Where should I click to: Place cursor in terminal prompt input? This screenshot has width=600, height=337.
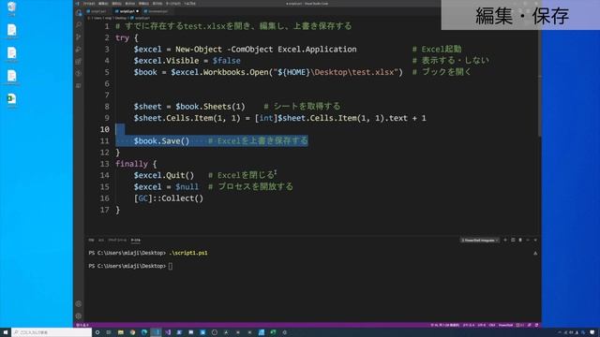171,266
